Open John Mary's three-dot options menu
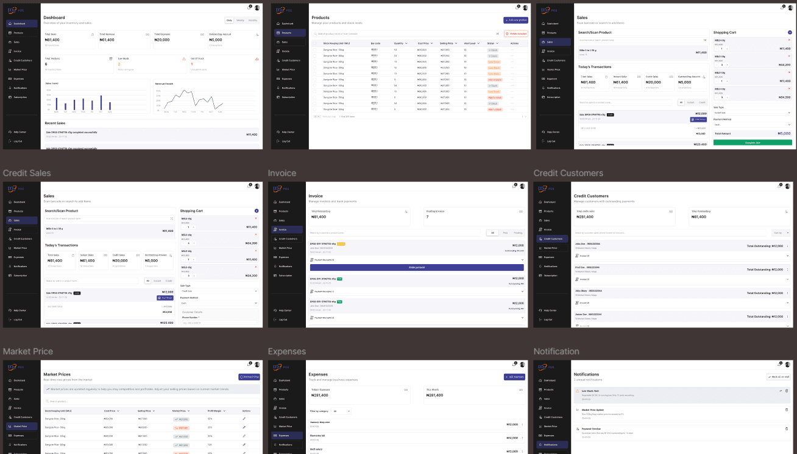This screenshot has height=454, width=797. [x=787, y=293]
